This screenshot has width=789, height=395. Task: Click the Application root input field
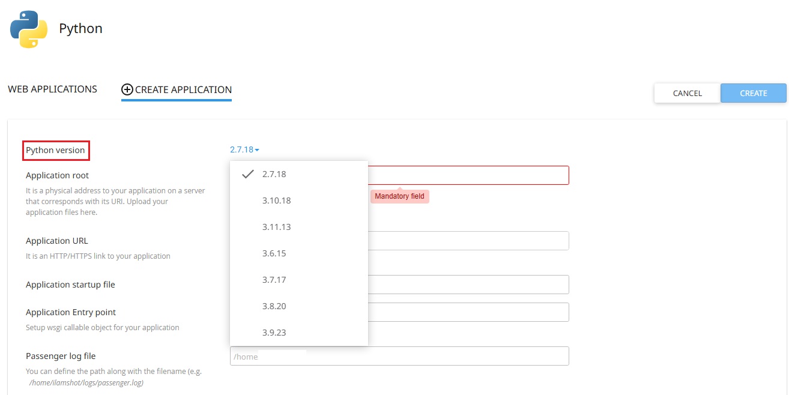point(468,175)
